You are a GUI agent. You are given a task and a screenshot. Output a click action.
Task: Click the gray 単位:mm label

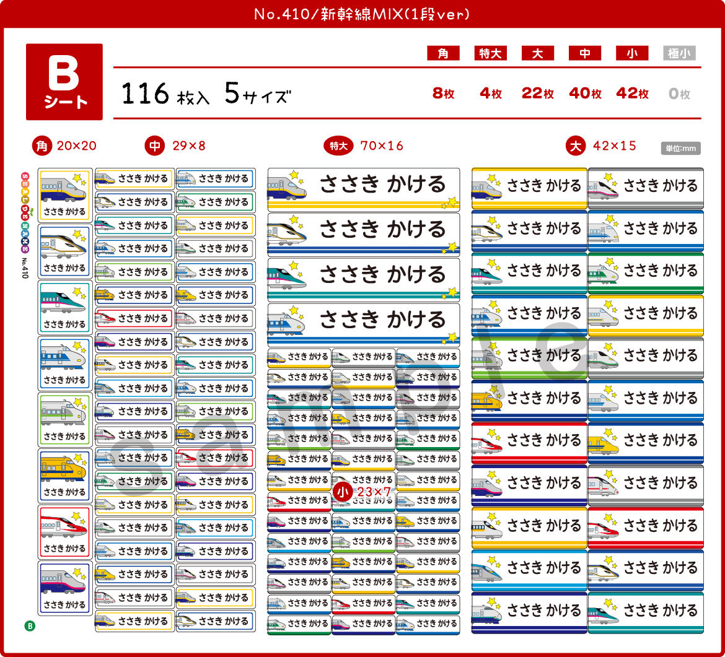tap(680, 149)
